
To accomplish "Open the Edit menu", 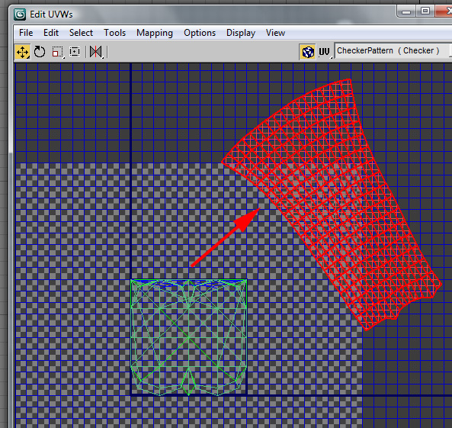I will [x=51, y=33].
